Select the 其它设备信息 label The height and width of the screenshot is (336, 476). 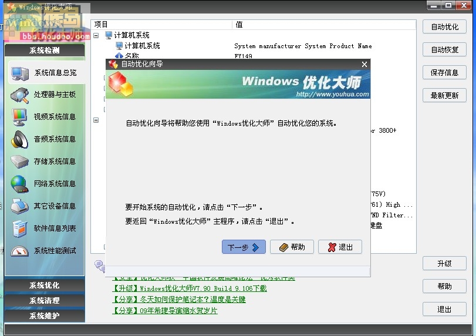point(55,206)
